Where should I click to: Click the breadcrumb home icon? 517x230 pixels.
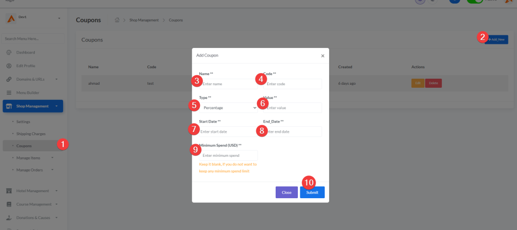(x=117, y=20)
